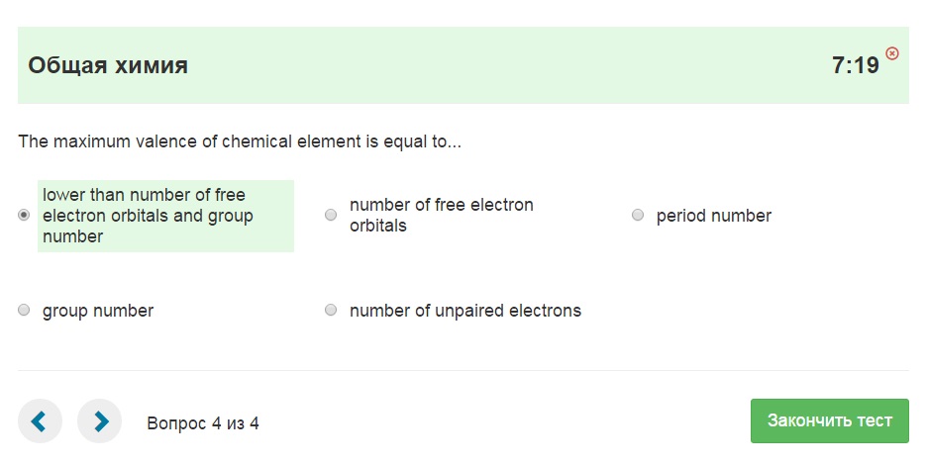Click 'number of free electron orbitals' label text
Viewport: 926px width, 464px height.
(441, 216)
